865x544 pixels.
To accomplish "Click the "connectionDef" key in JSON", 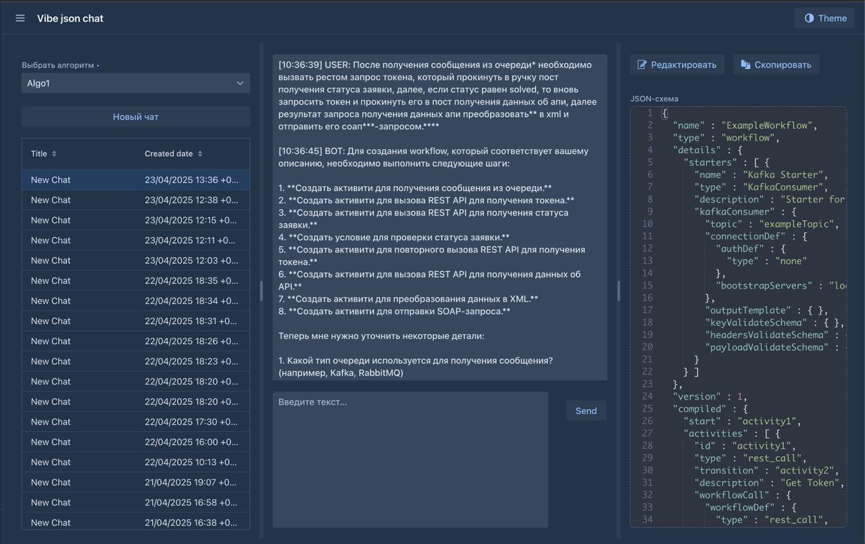I will [x=745, y=236].
